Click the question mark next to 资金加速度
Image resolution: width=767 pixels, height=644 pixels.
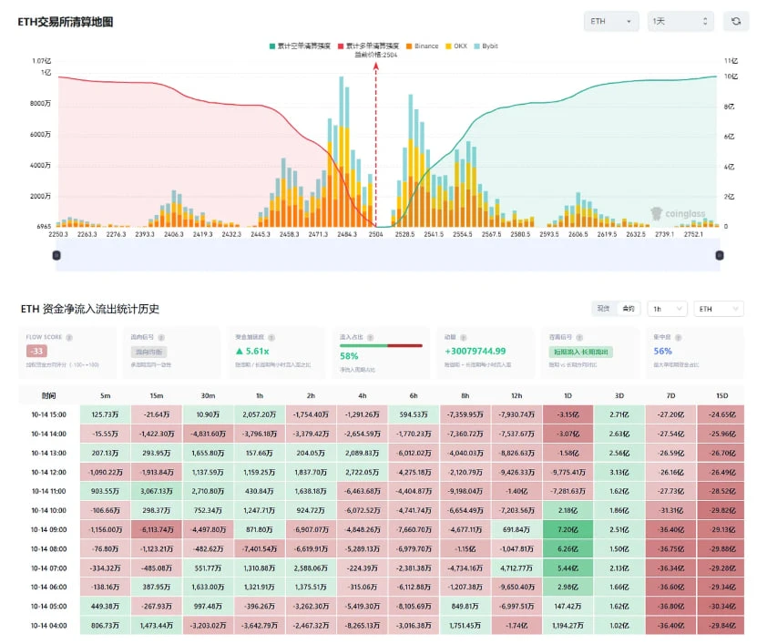tap(271, 337)
